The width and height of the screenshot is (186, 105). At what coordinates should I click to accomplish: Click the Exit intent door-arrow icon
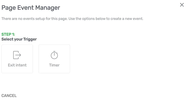coord(17,55)
